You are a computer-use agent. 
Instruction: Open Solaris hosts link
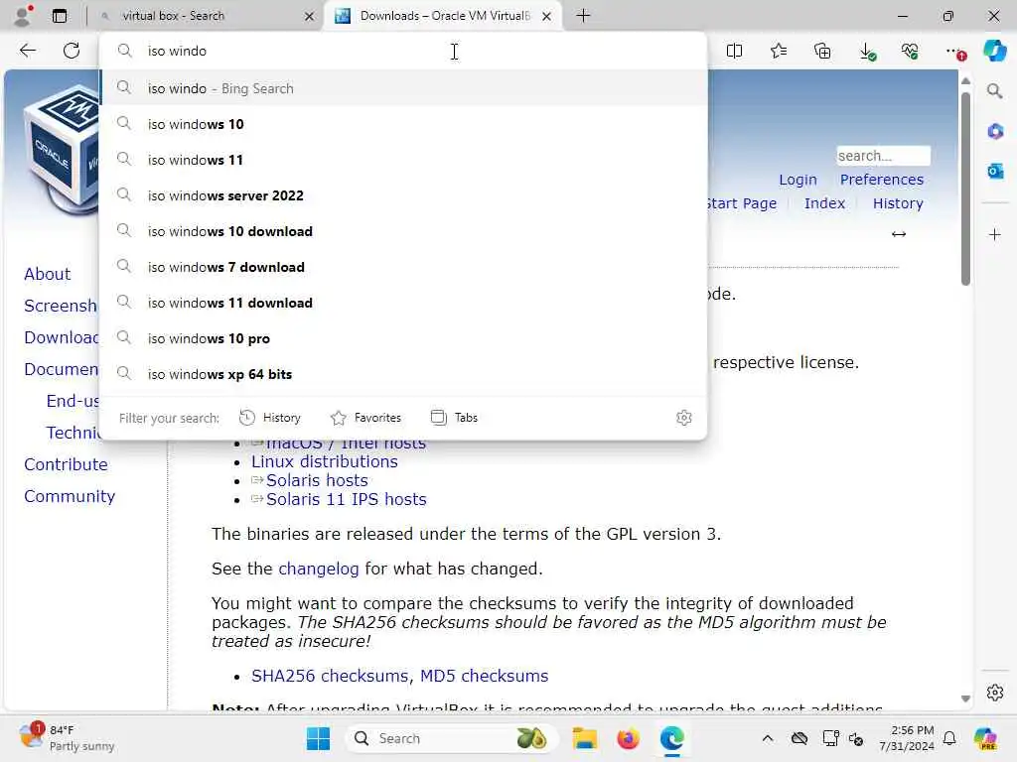[317, 480]
